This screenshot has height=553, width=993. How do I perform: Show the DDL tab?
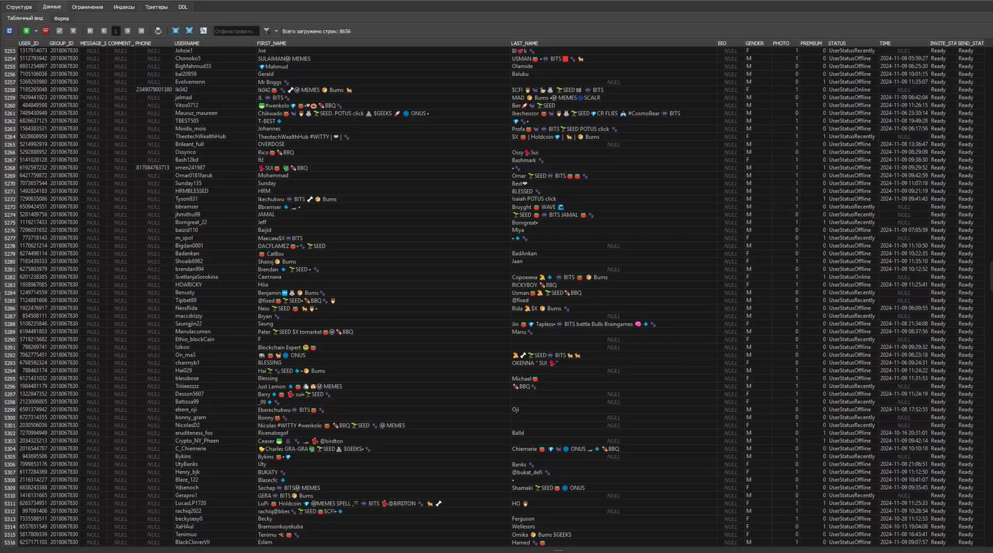tap(183, 7)
